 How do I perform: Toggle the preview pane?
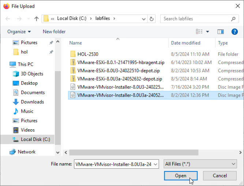(221, 31)
